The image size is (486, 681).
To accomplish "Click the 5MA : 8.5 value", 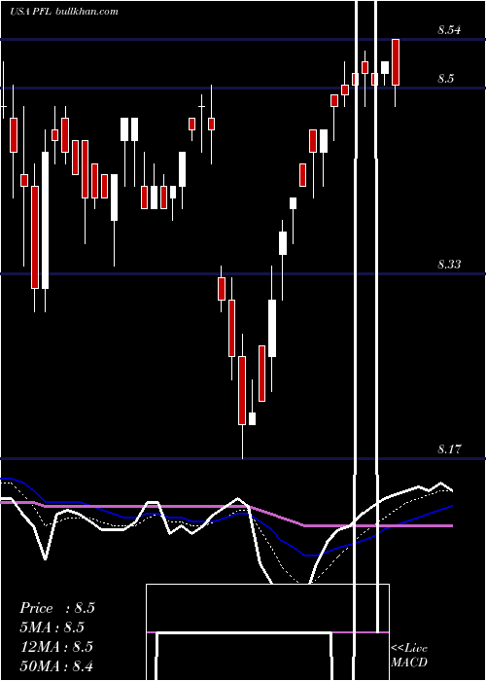I will coord(52,627).
